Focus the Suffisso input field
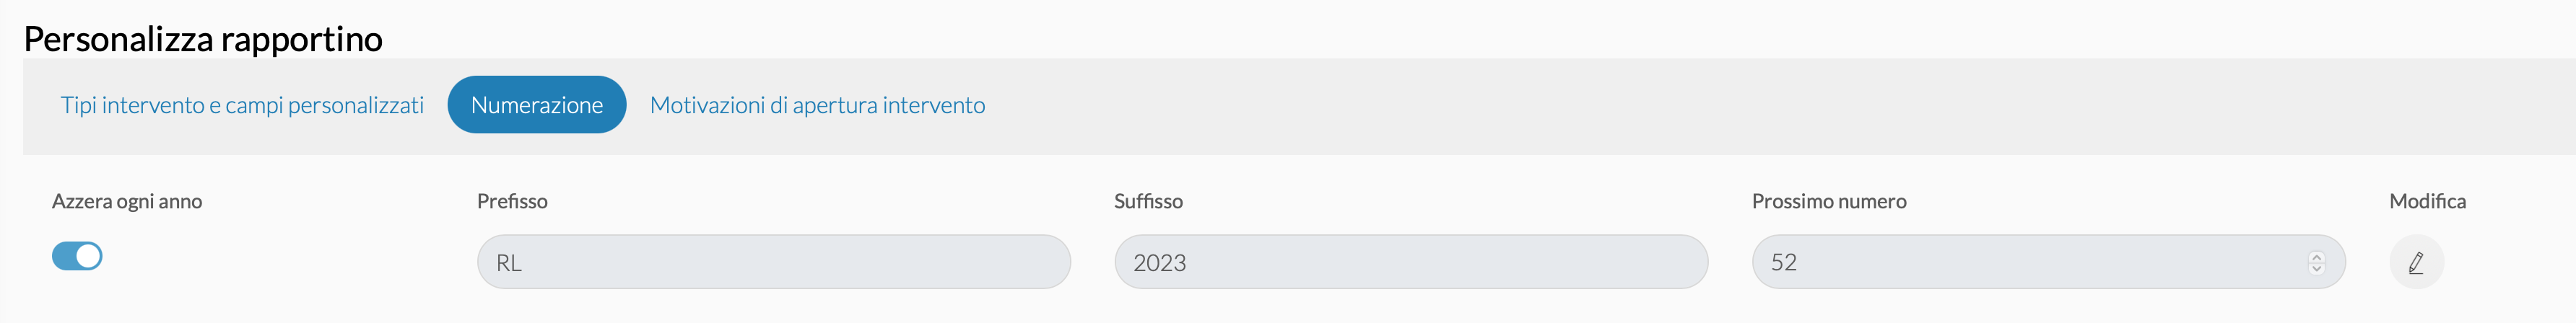 click(1411, 262)
